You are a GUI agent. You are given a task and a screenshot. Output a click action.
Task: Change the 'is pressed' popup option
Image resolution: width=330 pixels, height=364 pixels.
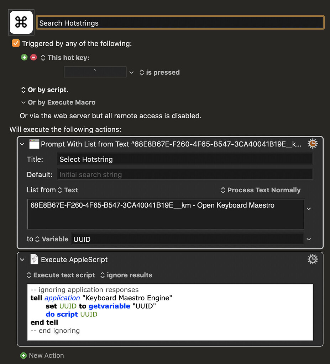pyautogui.click(x=159, y=73)
